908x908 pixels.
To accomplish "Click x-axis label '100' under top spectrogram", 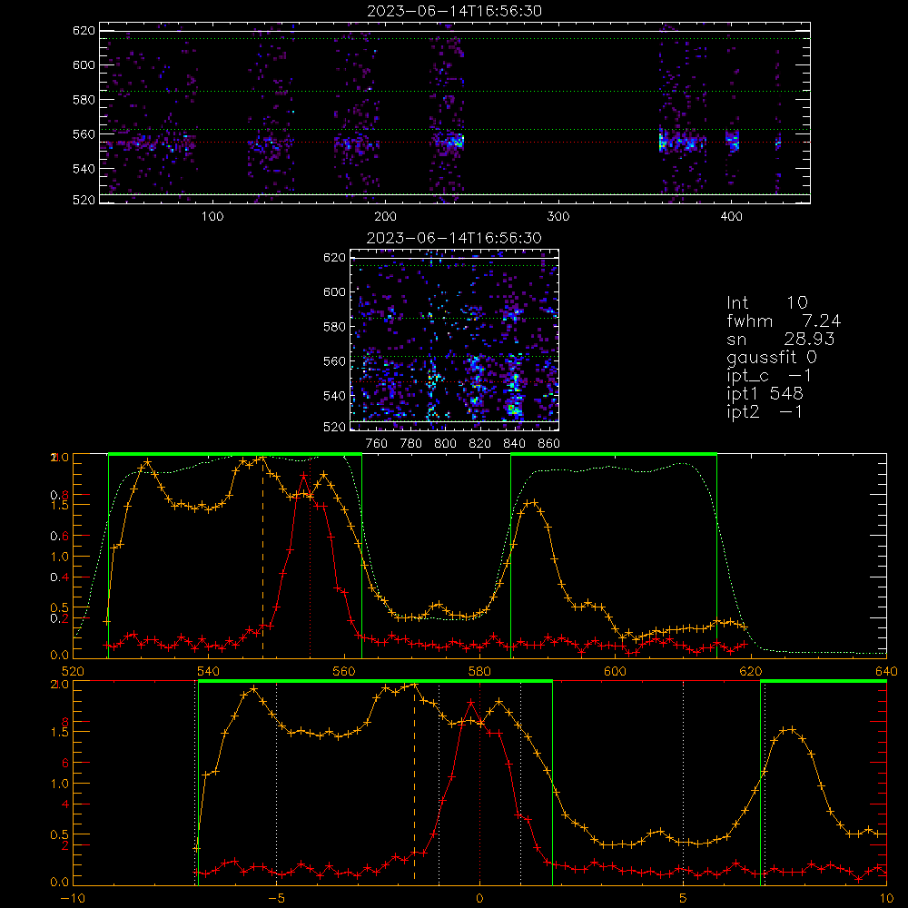I will point(212,217).
